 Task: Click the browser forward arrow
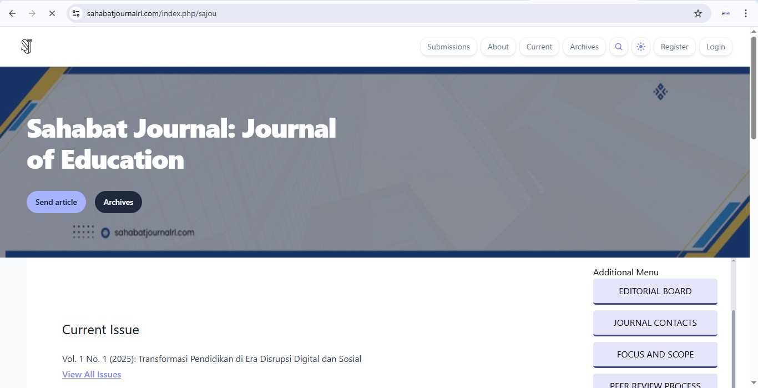(32, 13)
